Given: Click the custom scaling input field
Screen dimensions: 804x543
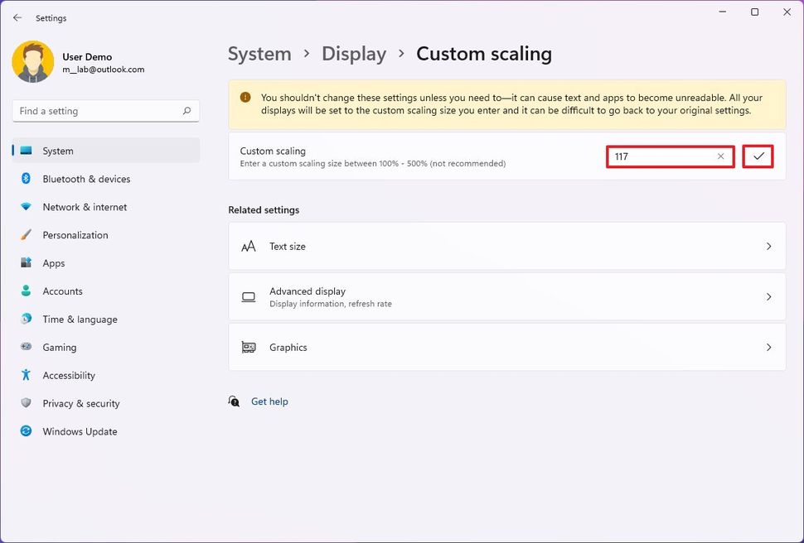Looking at the screenshot, I should click(x=661, y=156).
